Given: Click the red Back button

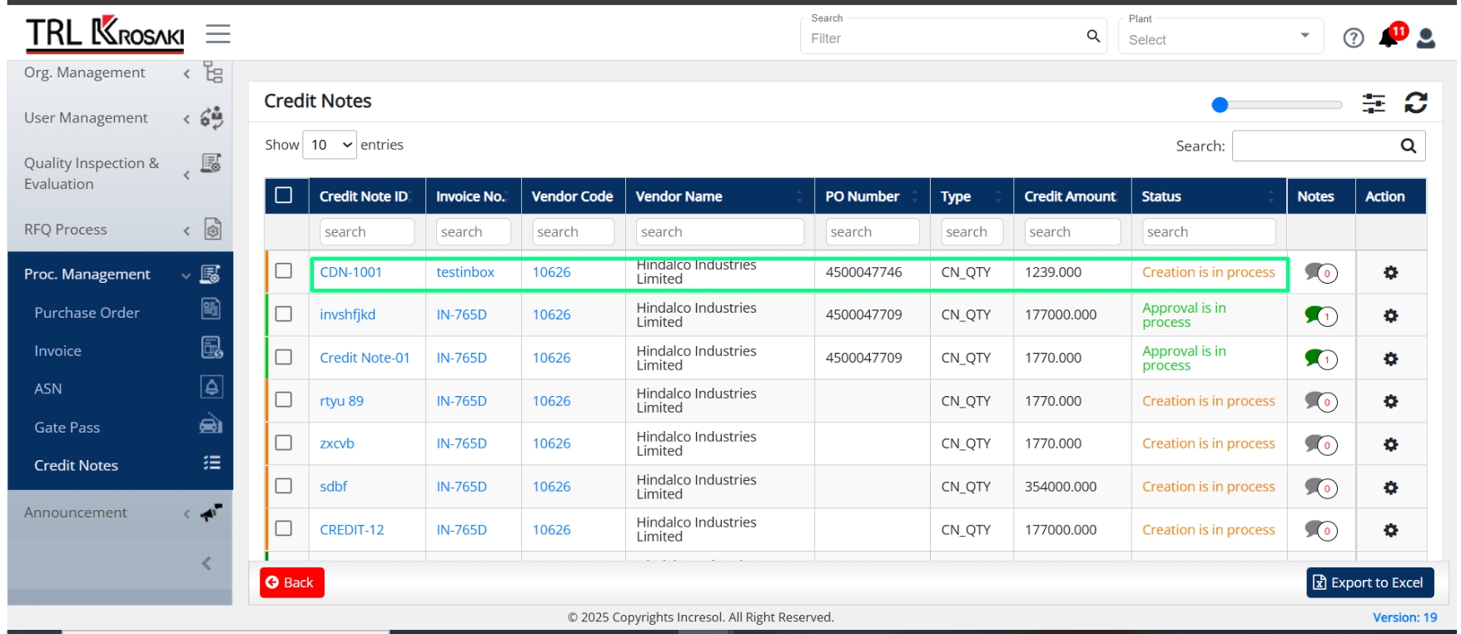Looking at the screenshot, I should pos(292,582).
